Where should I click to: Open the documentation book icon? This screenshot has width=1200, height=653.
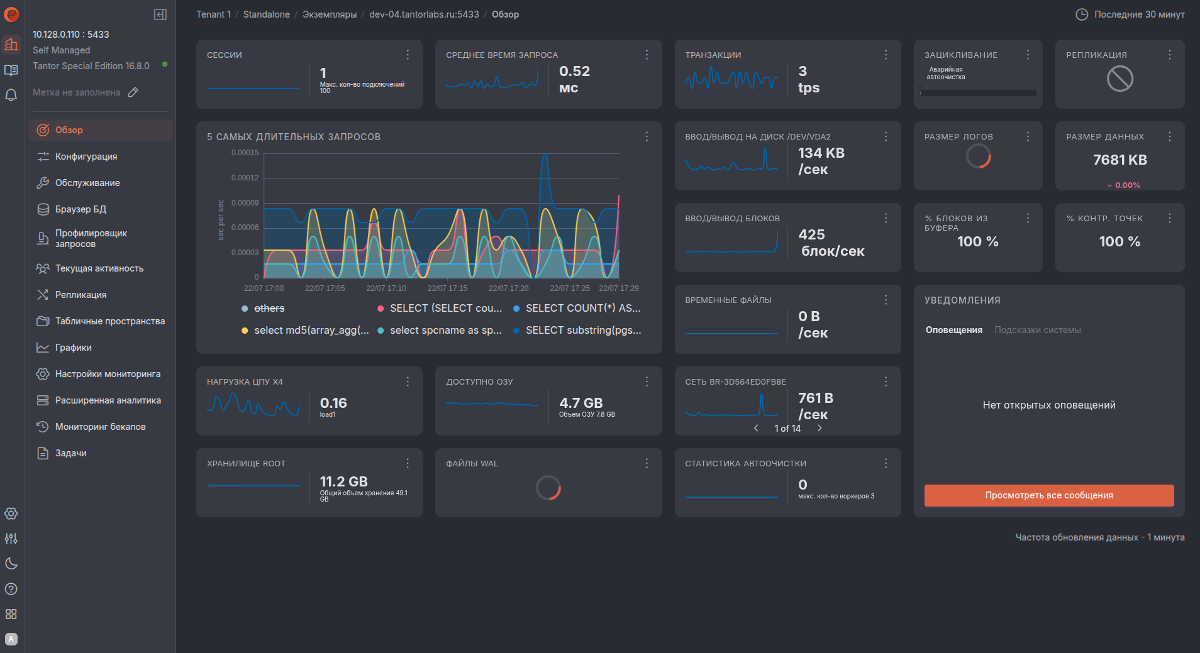[x=11, y=70]
